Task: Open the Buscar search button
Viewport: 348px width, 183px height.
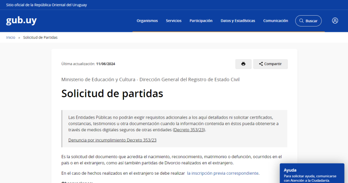Action: tap(308, 21)
